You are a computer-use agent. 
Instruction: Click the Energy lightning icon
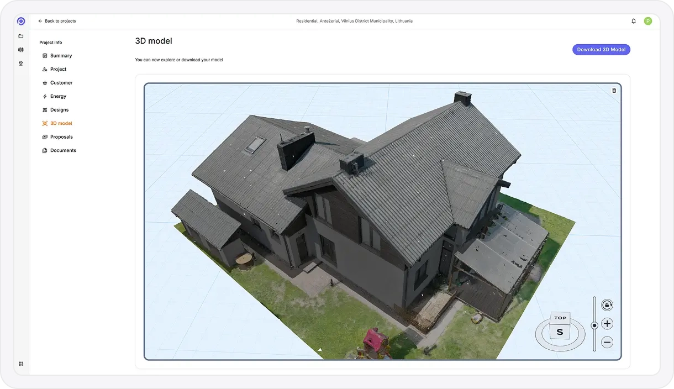(45, 96)
